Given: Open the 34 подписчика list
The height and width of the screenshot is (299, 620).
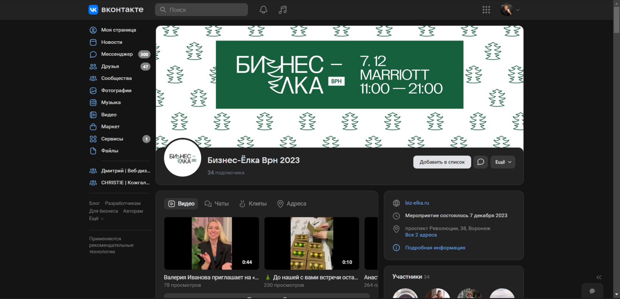Looking at the screenshot, I should tap(226, 173).
